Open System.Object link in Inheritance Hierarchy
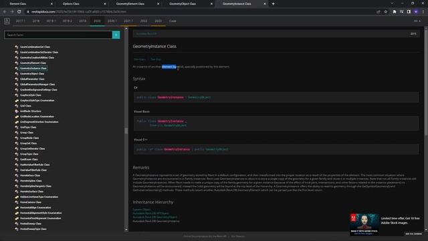The width and height of the screenshot is (428, 241). pos(142,210)
